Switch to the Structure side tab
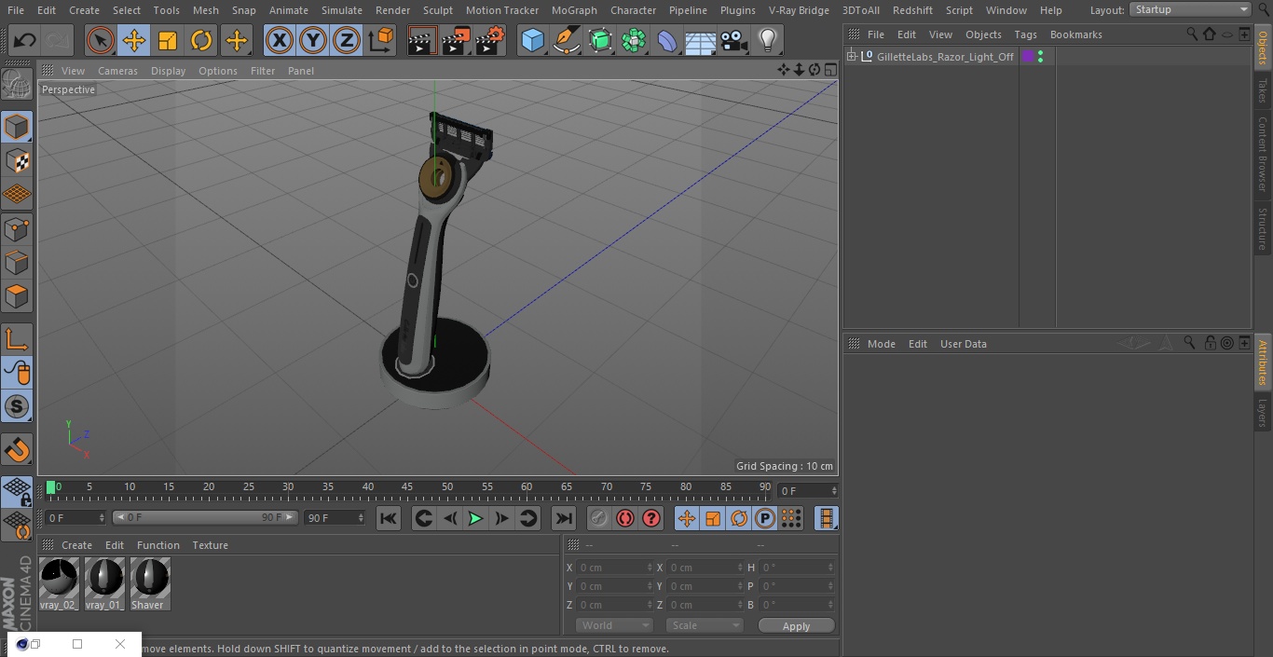 pos(1263,228)
